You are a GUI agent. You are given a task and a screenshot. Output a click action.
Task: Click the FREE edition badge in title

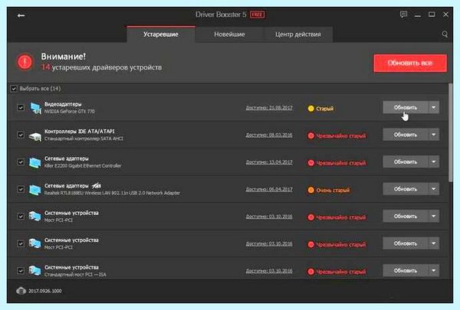coord(258,15)
